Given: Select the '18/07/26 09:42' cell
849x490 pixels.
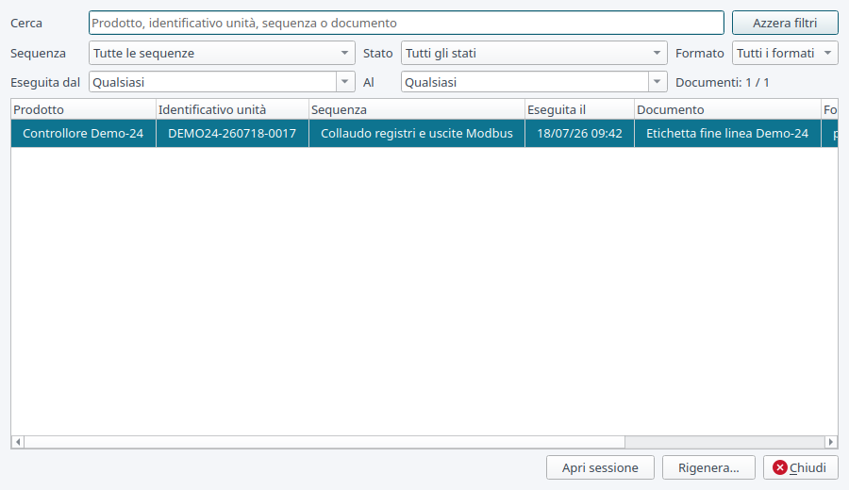Looking at the screenshot, I should pyautogui.click(x=579, y=133).
